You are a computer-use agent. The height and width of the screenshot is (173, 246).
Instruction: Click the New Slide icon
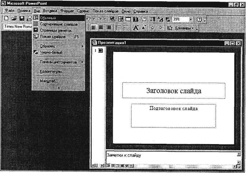point(143,19)
